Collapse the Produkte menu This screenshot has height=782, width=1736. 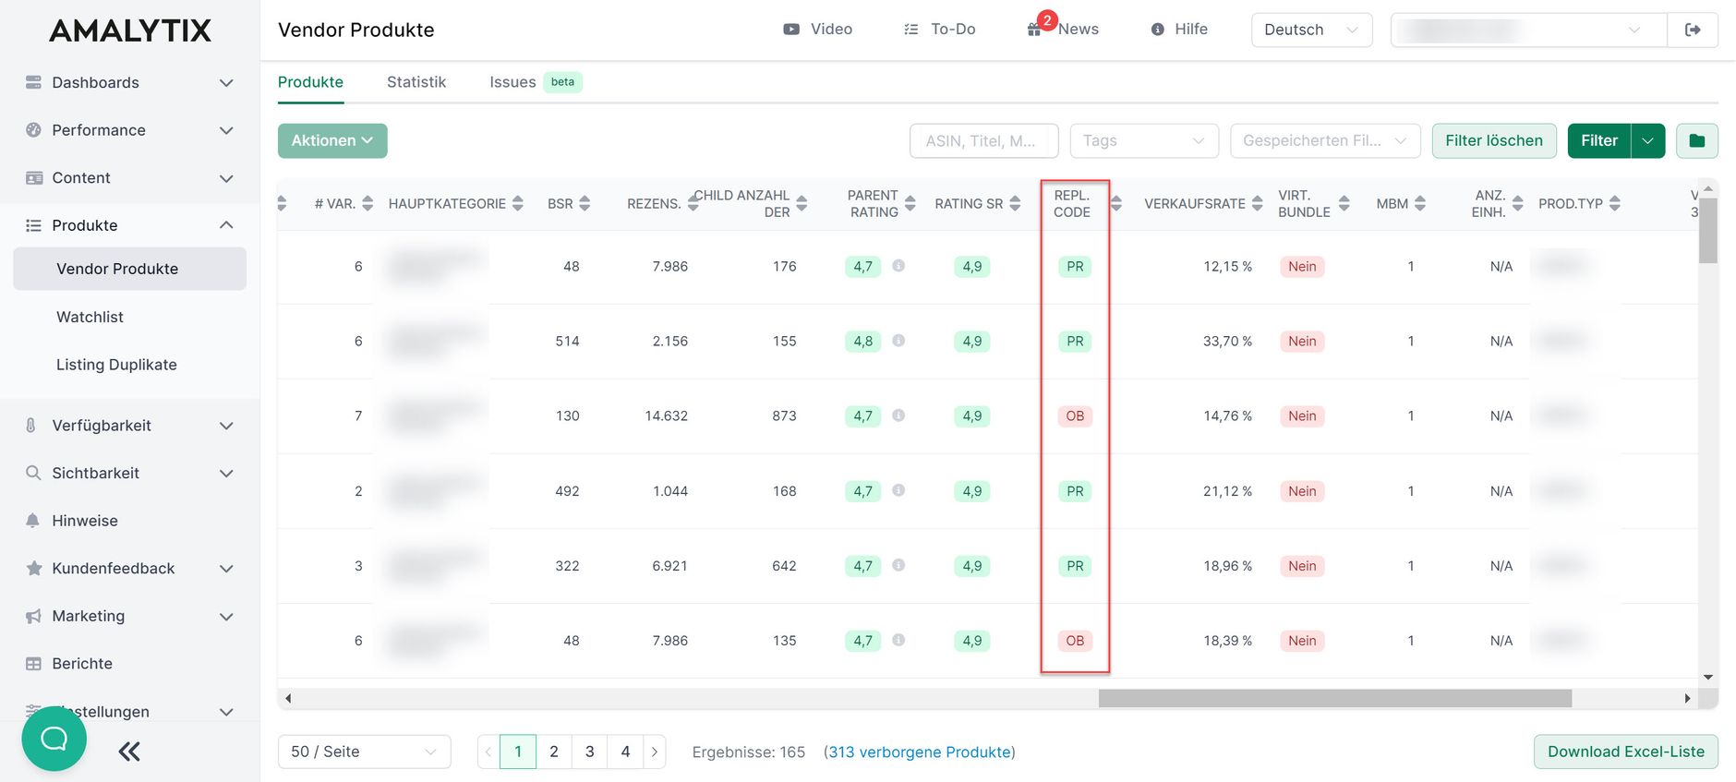226,225
